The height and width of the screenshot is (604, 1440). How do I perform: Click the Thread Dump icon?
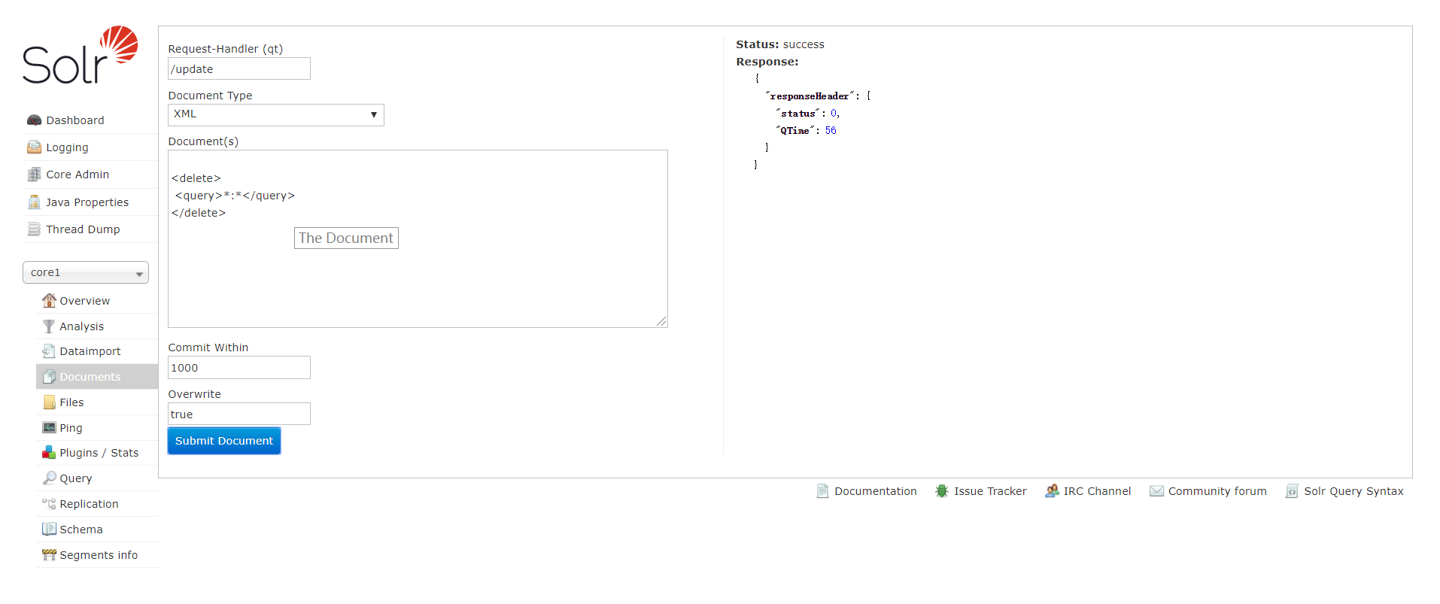click(34, 229)
